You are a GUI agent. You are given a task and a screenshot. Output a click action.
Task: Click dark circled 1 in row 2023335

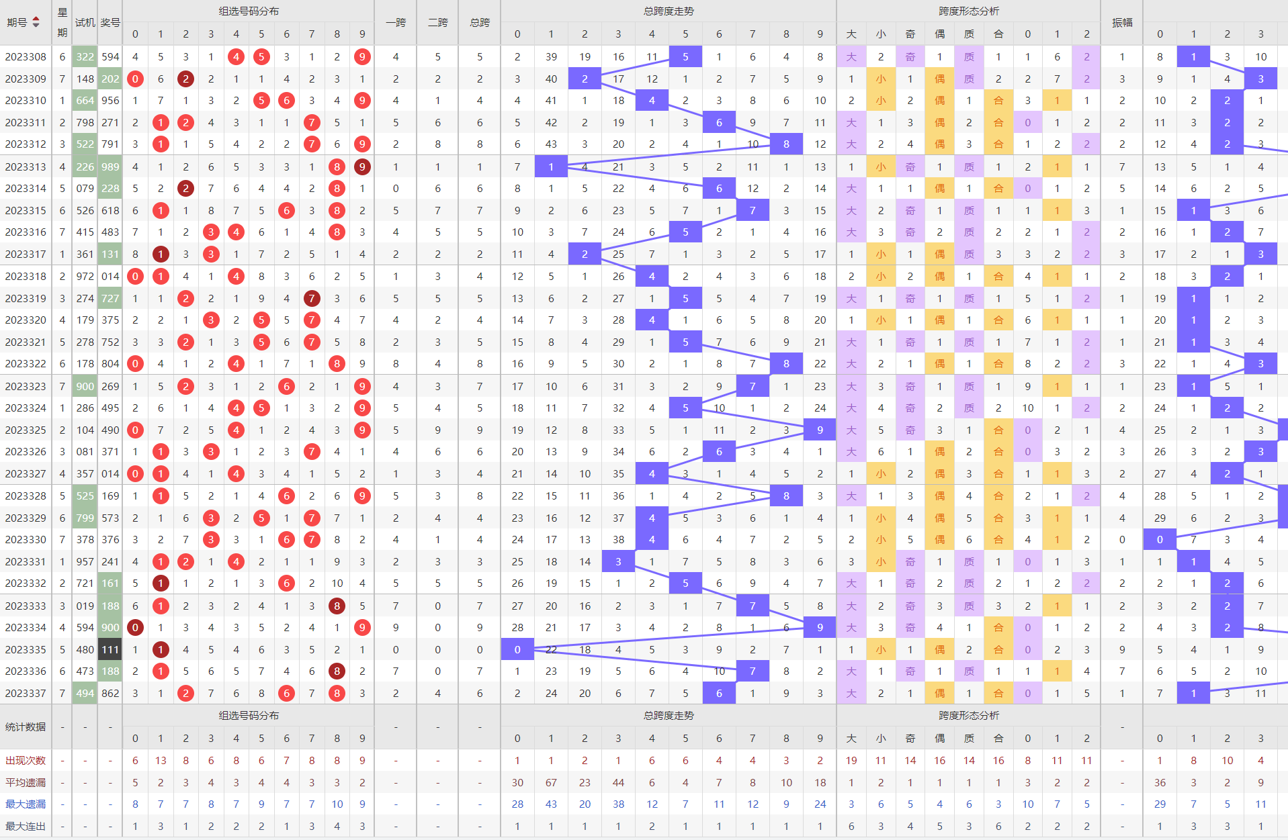click(161, 650)
